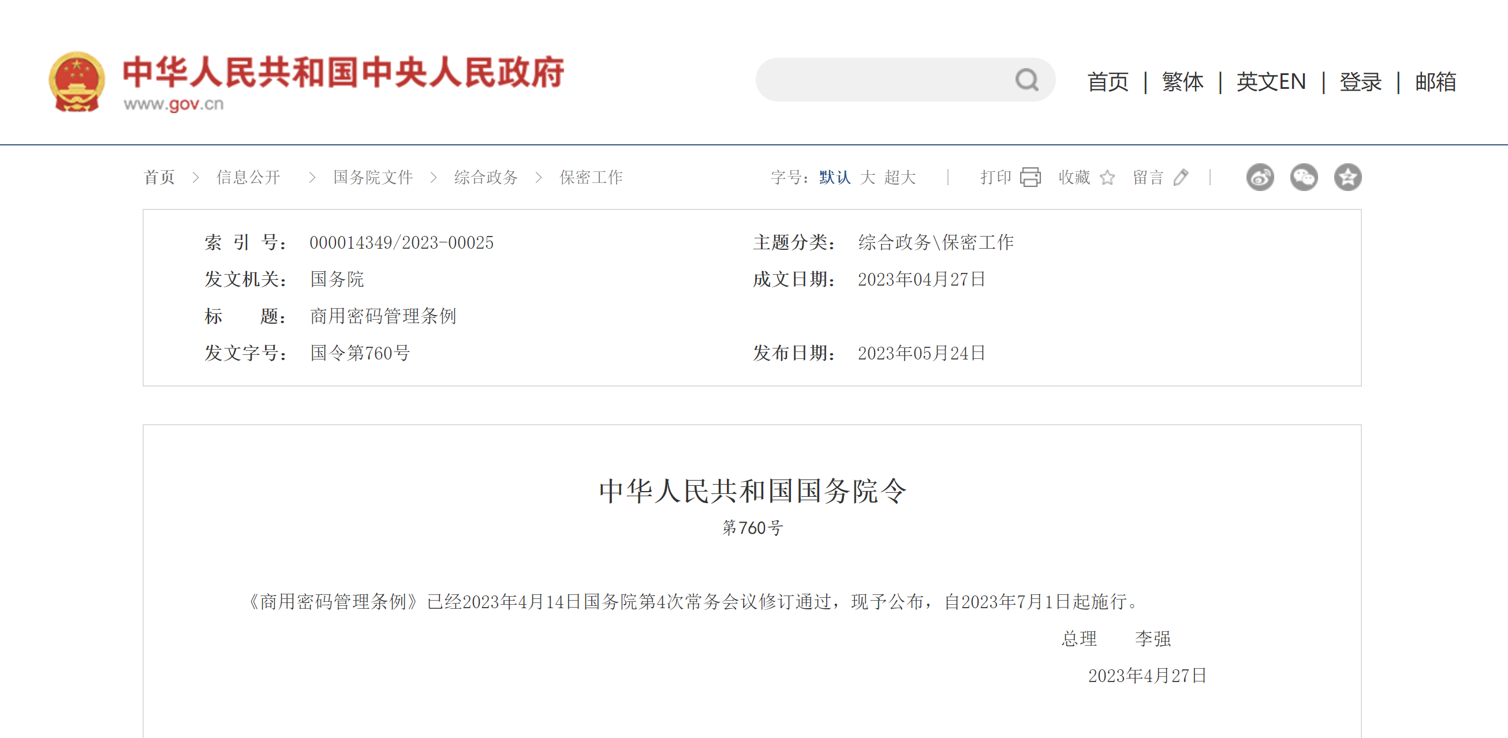
Task: Click the 打印 print label
Action: pyautogui.click(x=996, y=177)
